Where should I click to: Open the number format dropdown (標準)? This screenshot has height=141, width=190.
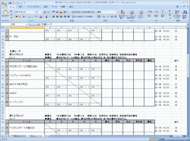point(115,12)
